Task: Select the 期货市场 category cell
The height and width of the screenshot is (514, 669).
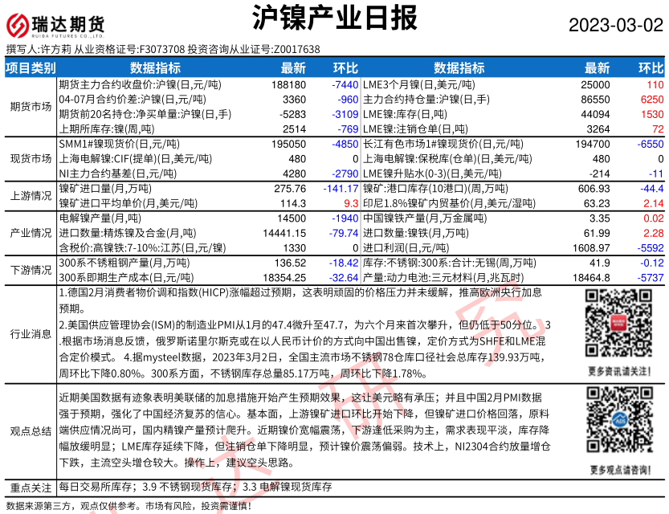Action: point(31,106)
